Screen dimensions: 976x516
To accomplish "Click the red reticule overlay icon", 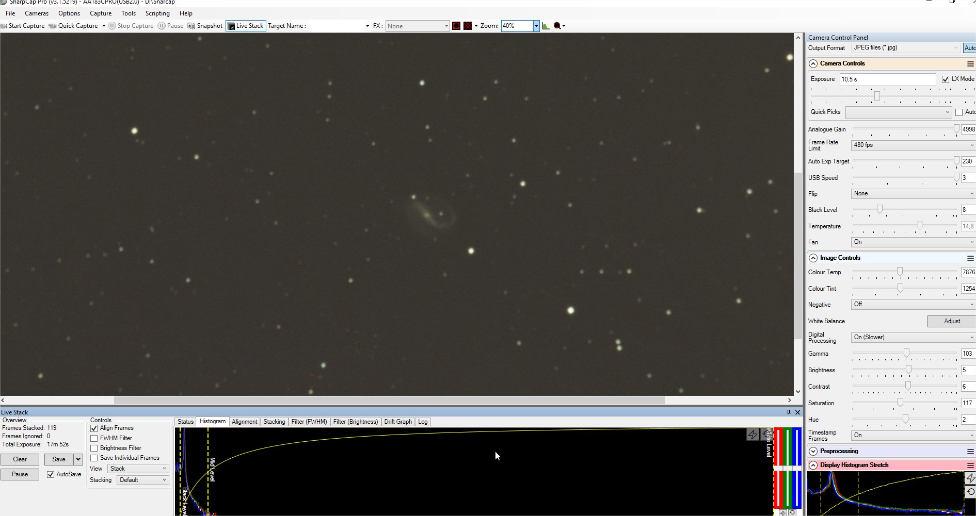I will point(456,26).
